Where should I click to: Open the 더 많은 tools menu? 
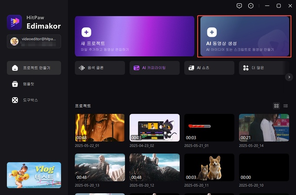click(260, 68)
